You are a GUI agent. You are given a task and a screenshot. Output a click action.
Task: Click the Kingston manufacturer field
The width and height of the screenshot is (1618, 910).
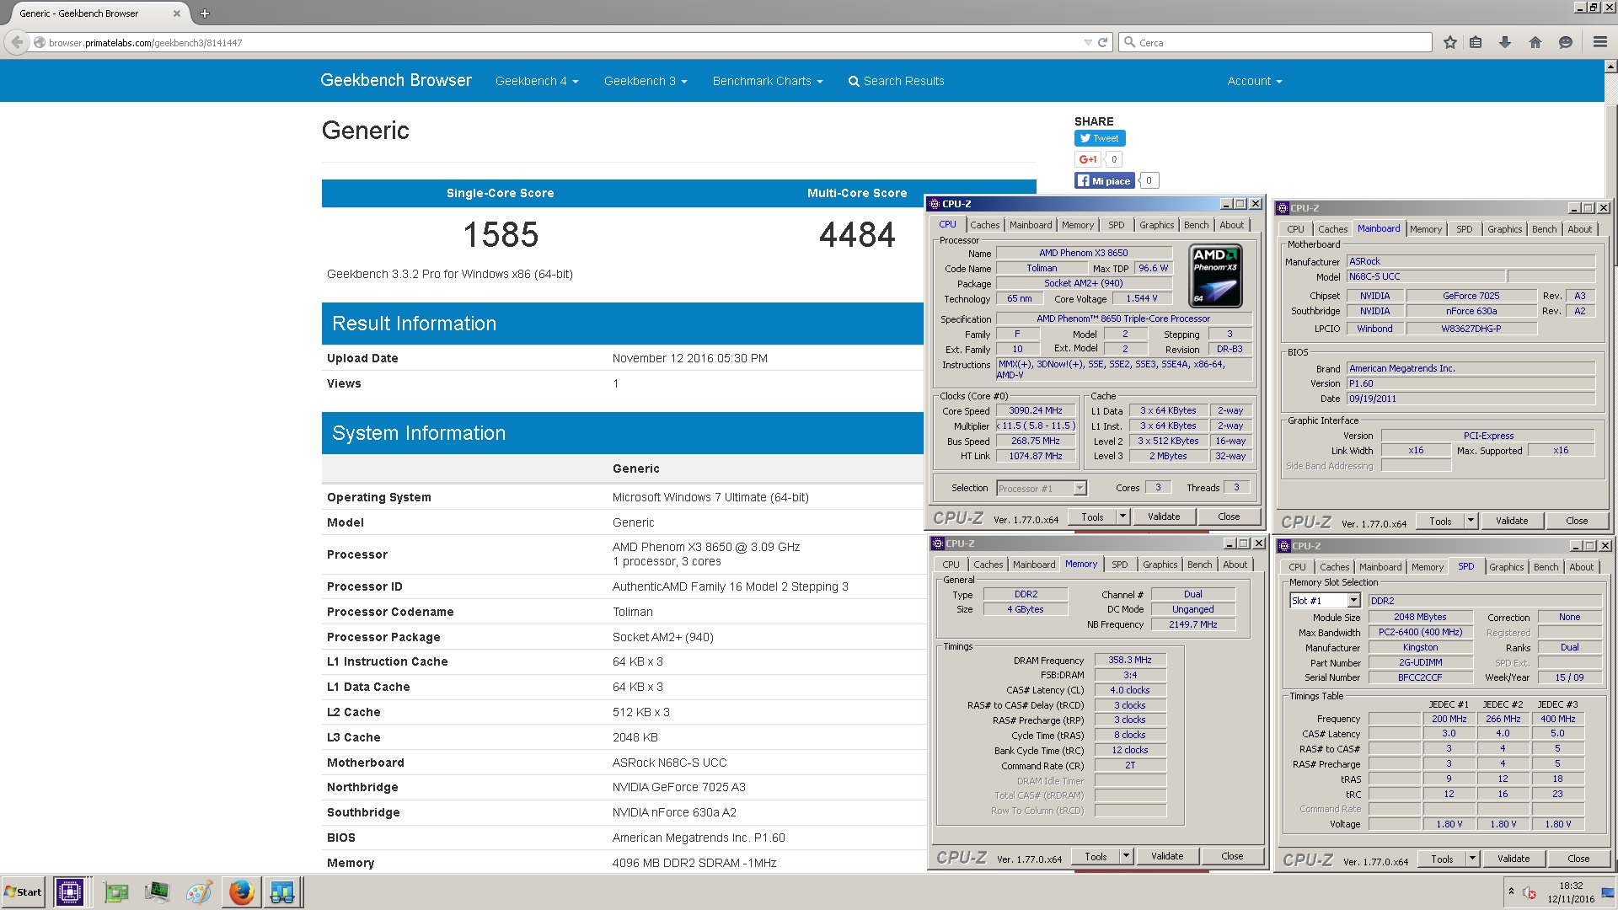coord(1420,648)
